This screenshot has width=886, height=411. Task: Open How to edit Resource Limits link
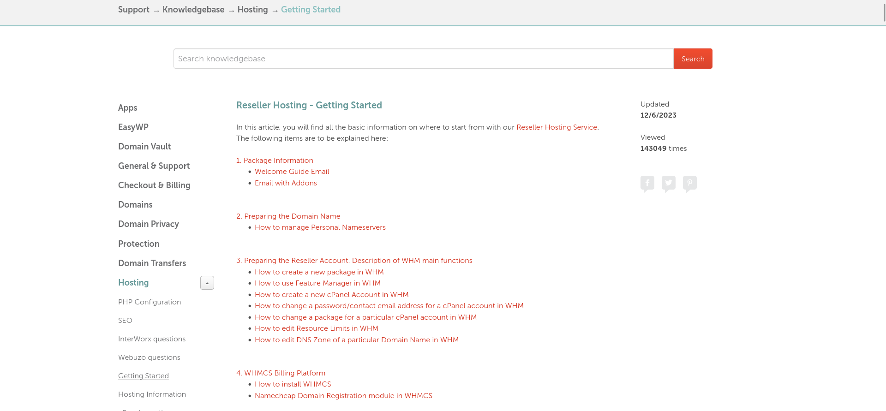pyautogui.click(x=317, y=328)
